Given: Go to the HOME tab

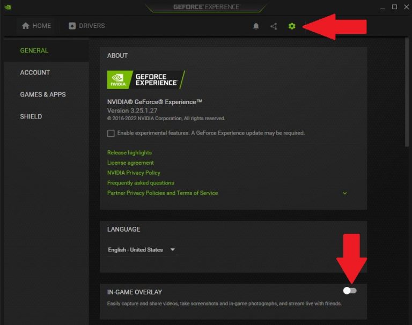Looking at the screenshot, I should [x=36, y=26].
